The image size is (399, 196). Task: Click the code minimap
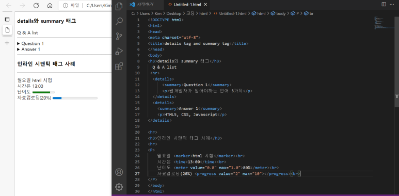(384, 23)
